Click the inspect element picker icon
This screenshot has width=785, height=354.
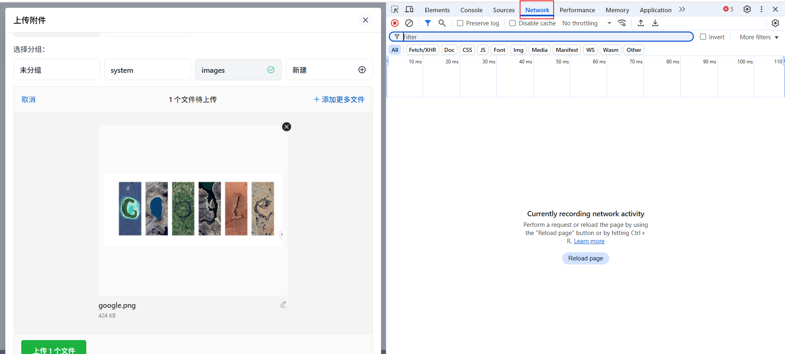click(x=395, y=9)
